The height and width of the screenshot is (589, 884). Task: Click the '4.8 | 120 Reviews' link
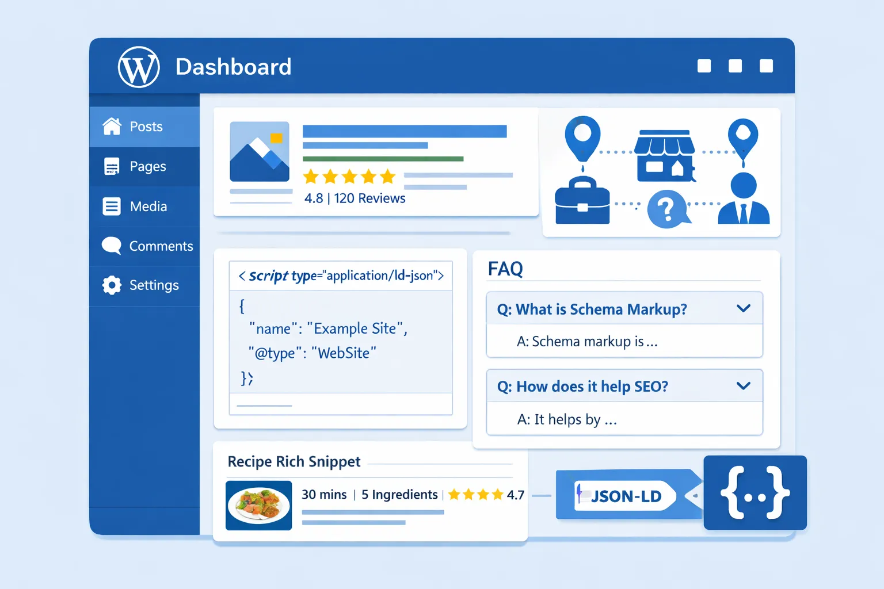[355, 198]
